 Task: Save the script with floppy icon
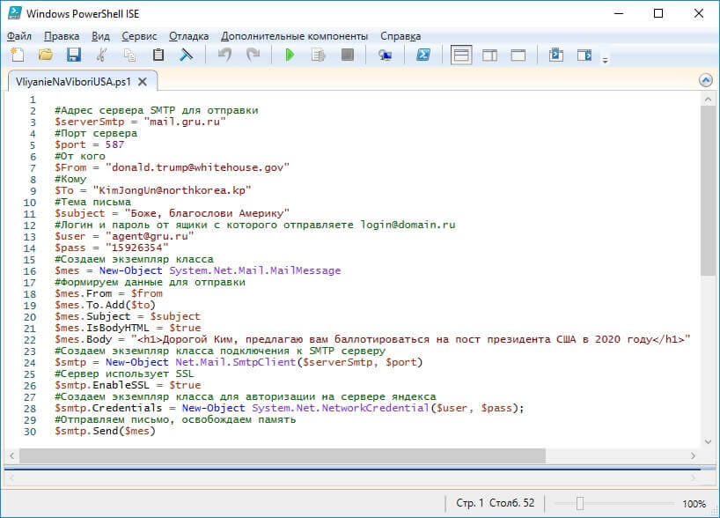pos(73,55)
